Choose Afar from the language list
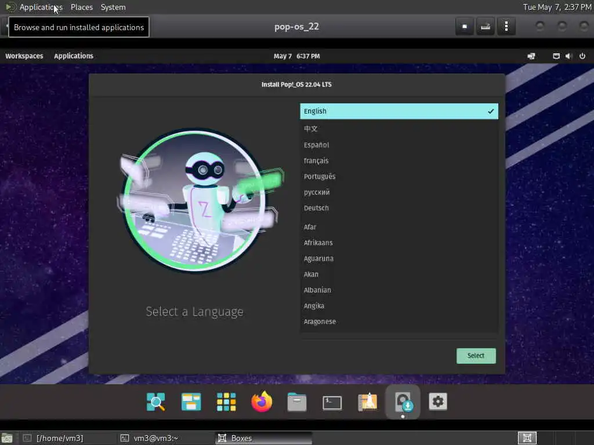Screen dimensions: 594x445 pyautogui.click(x=399, y=227)
